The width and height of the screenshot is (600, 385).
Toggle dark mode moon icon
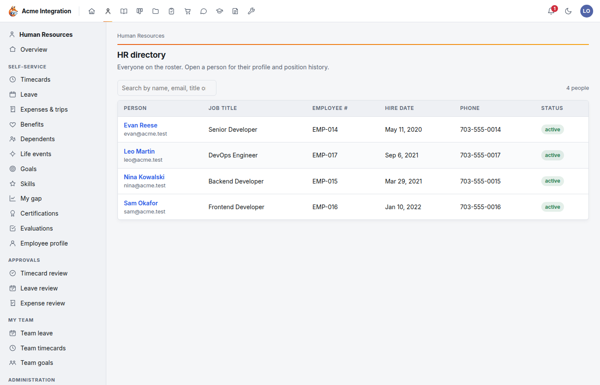point(568,11)
